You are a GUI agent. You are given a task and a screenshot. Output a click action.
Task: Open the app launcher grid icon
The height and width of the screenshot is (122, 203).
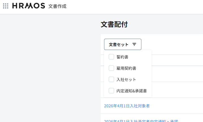point(6,6)
